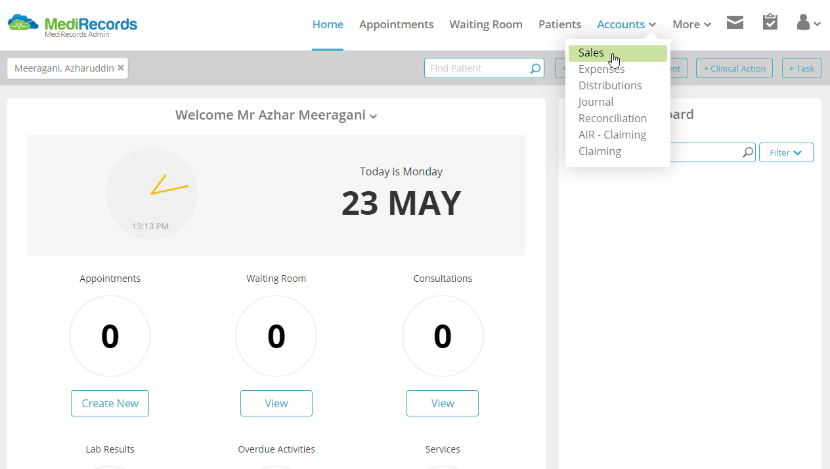Click Create New under Appointments

(110, 403)
